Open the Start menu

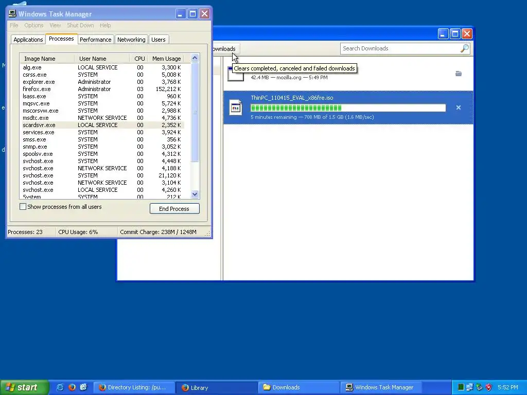[25, 387]
